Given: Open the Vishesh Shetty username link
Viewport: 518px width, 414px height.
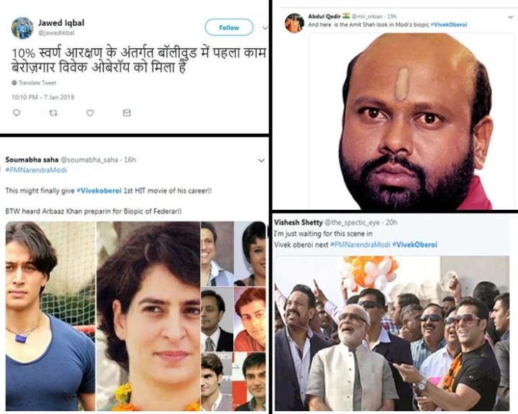Looking at the screenshot, I should pyautogui.click(x=298, y=222).
